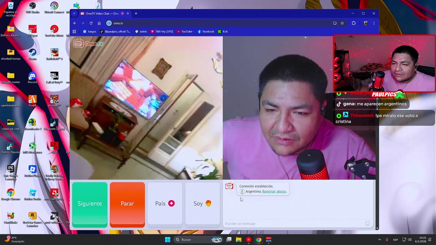
Task: Open the YouTube bookmark
Action: [185, 32]
